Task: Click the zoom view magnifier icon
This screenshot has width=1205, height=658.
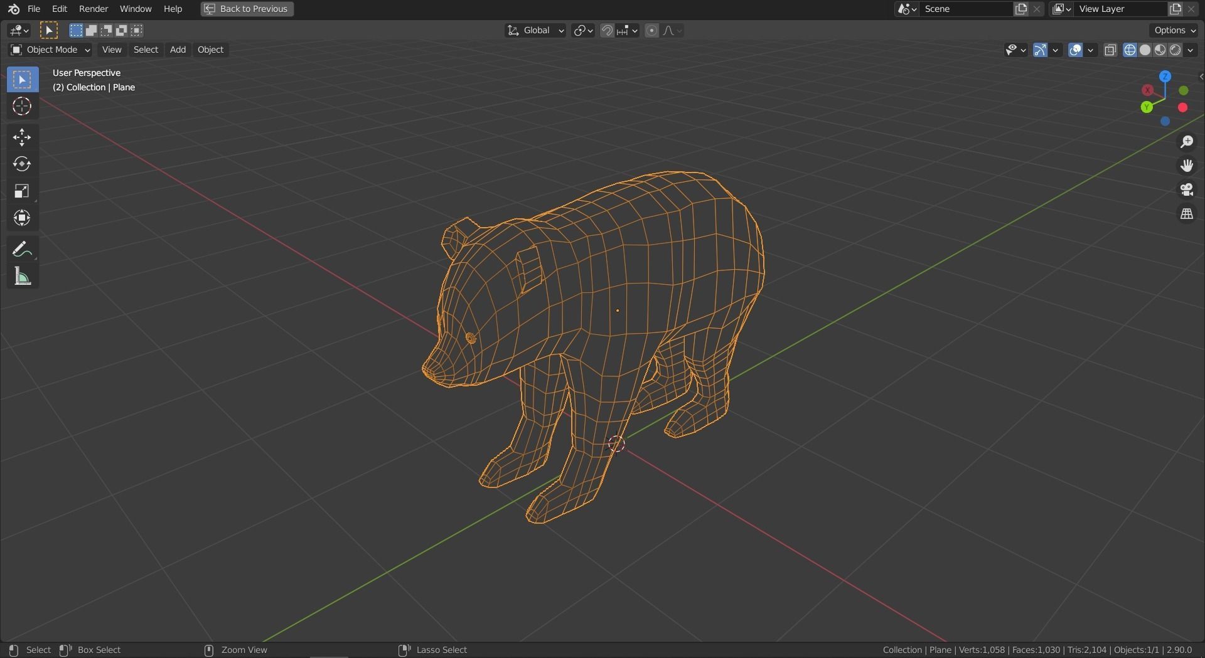Action: tap(1187, 142)
